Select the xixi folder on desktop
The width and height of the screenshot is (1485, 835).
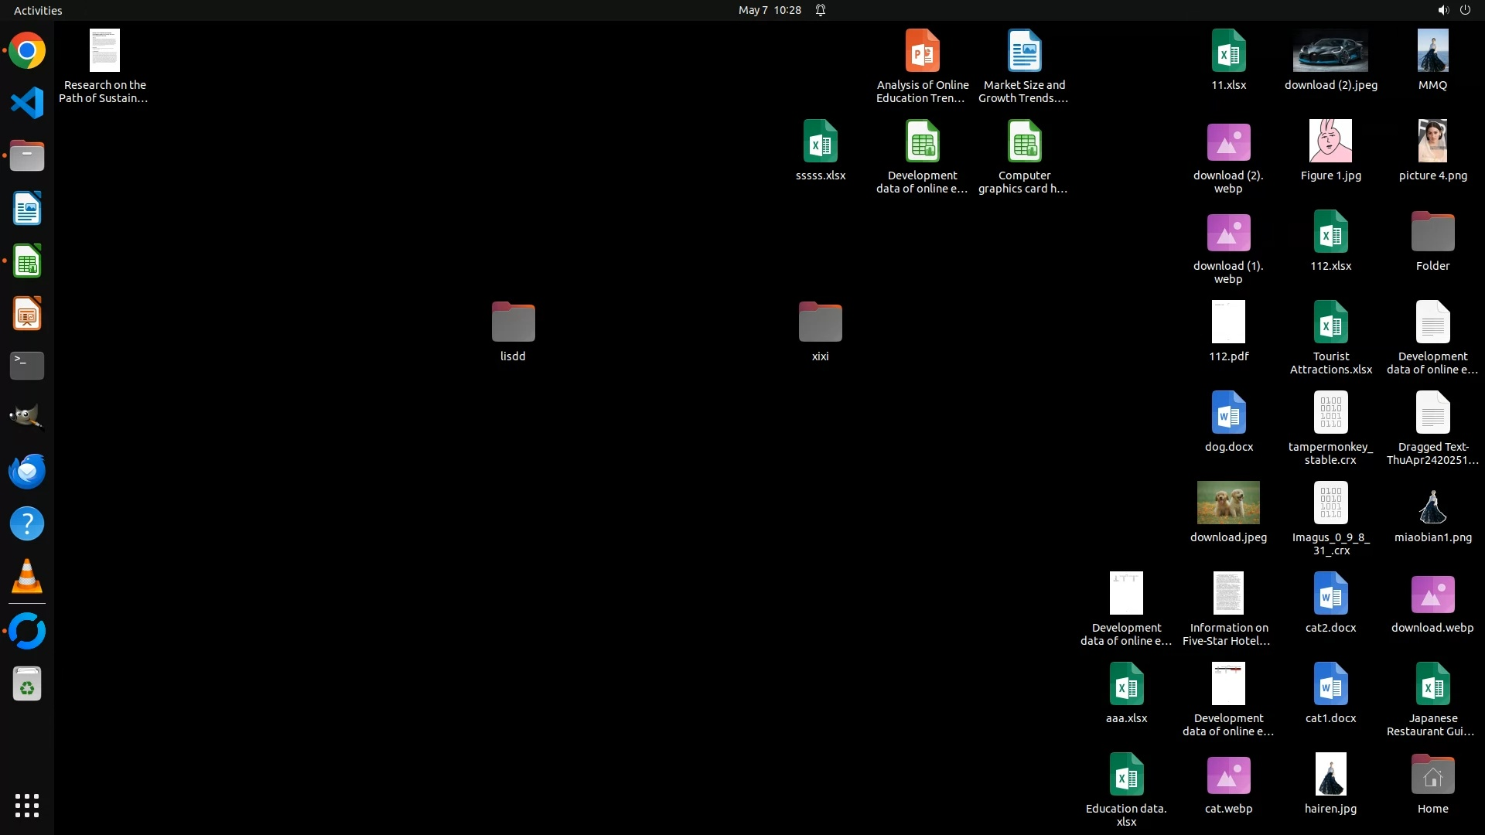point(820,322)
